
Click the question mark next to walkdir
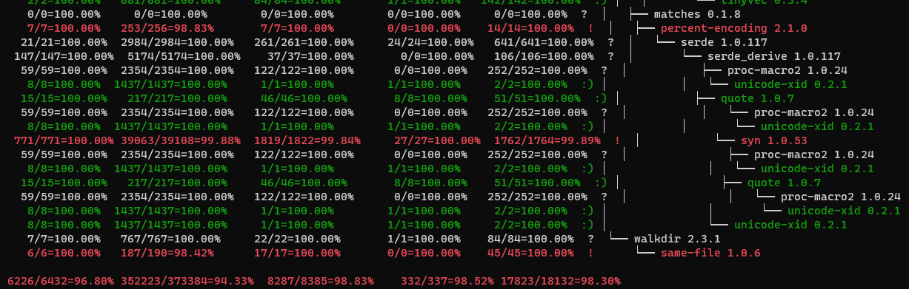(590, 239)
